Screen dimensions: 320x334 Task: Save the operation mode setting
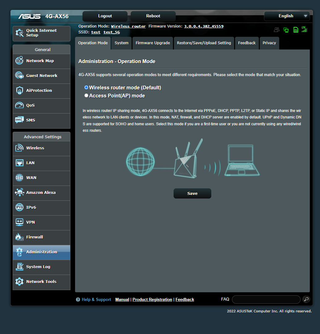[192, 193]
